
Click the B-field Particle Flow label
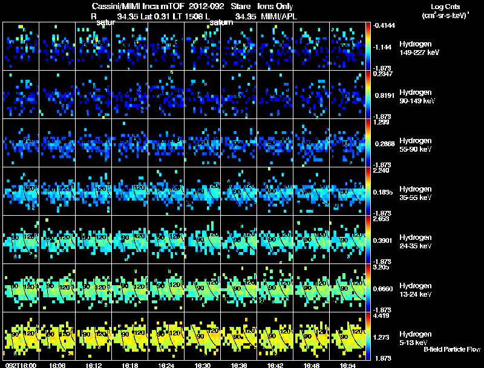coord(452,349)
